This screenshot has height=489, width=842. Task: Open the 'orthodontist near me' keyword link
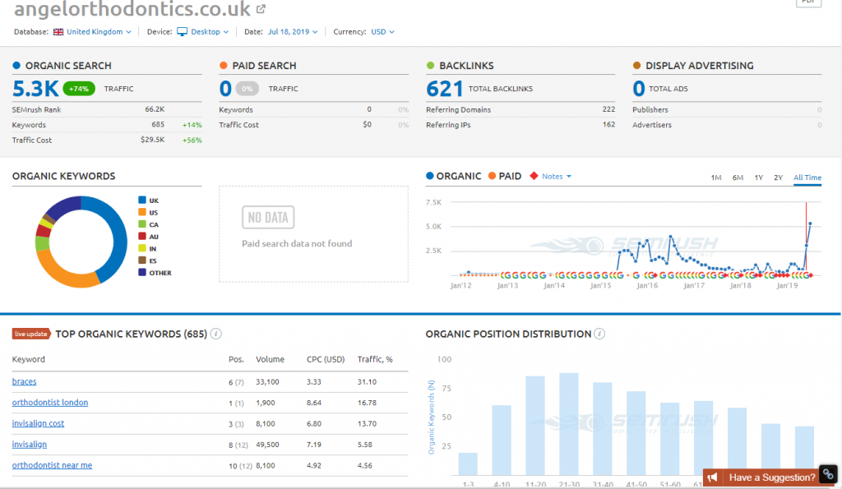(52, 465)
